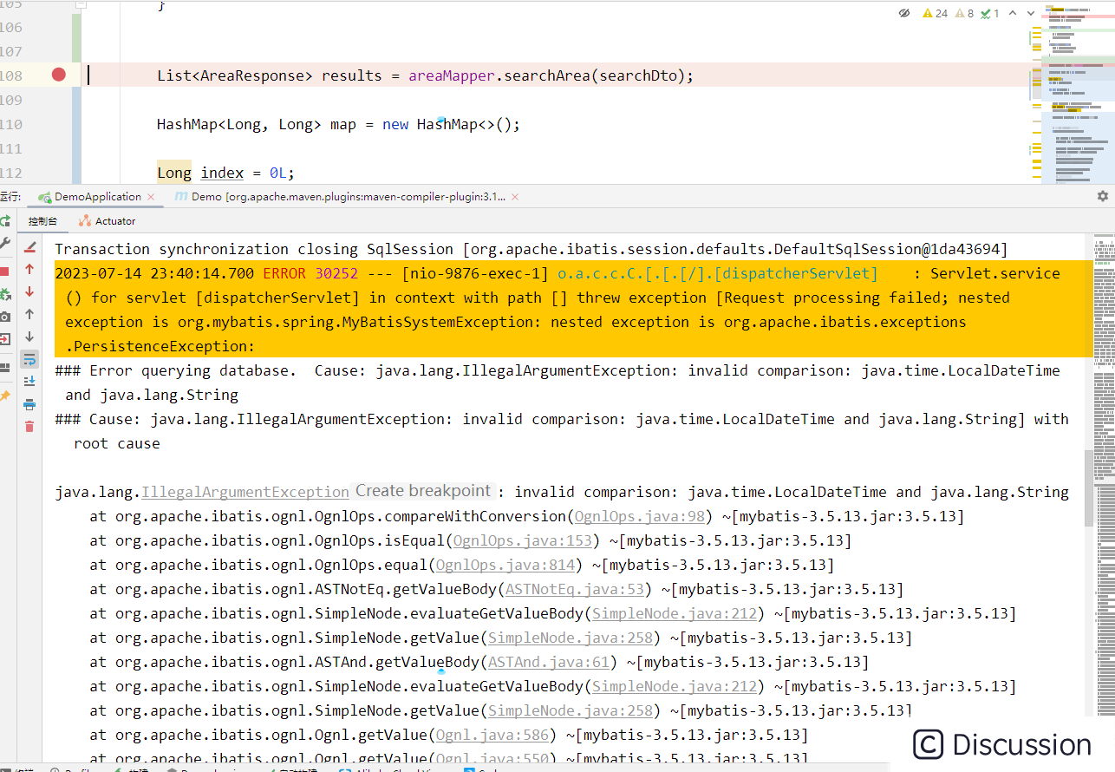Open console settings with wrench icon
The image size is (1115, 772).
click(x=6, y=242)
